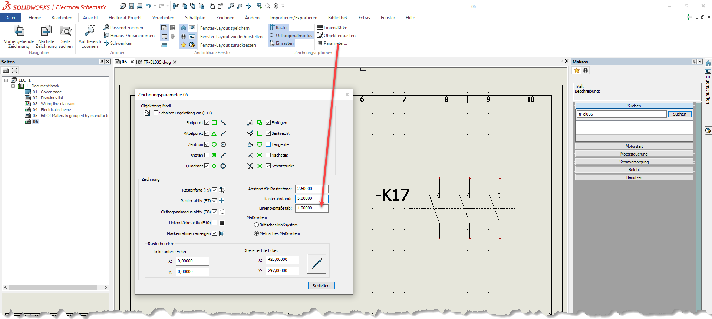Screen dimensions: 712x319
Task: Select Britisches Maßsystem radio button
Action: pyautogui.click(x=256, y=225)
